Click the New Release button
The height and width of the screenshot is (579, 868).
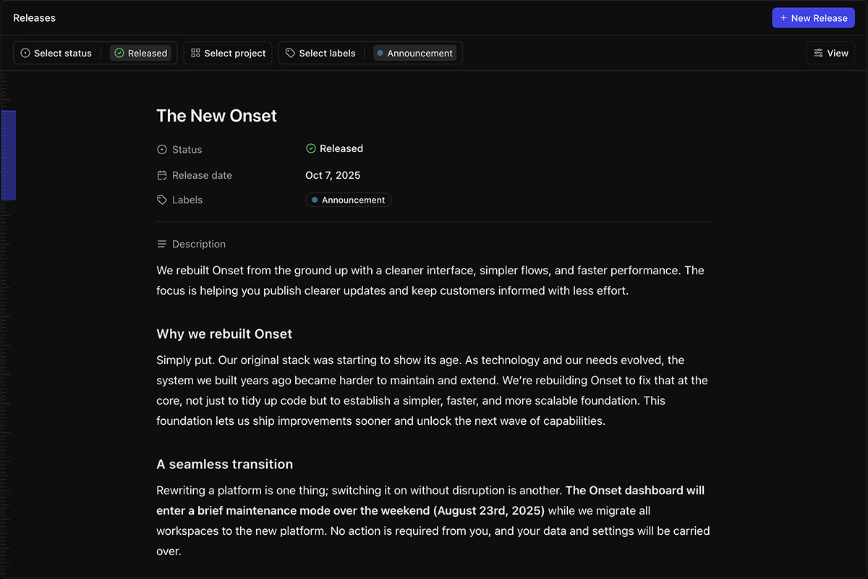813,17
